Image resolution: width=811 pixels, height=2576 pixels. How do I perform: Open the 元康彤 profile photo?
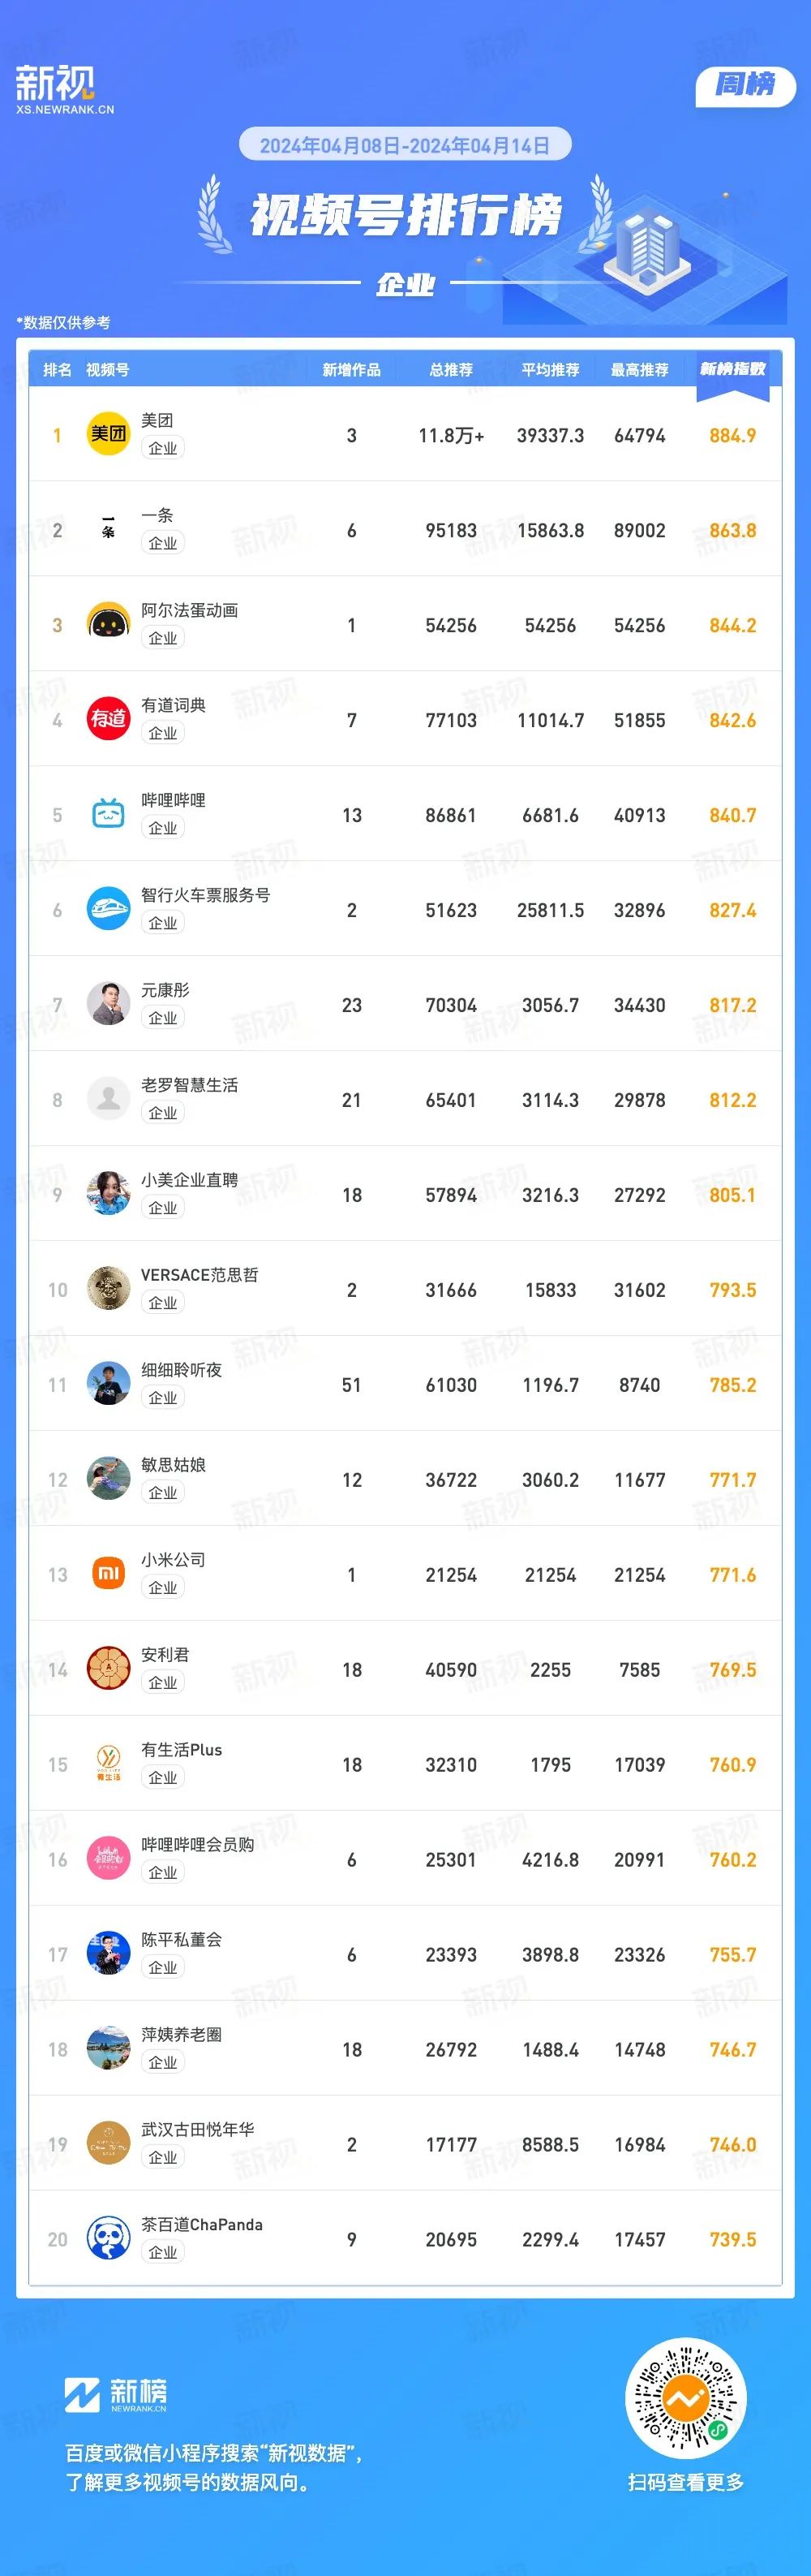(108, 1004)
